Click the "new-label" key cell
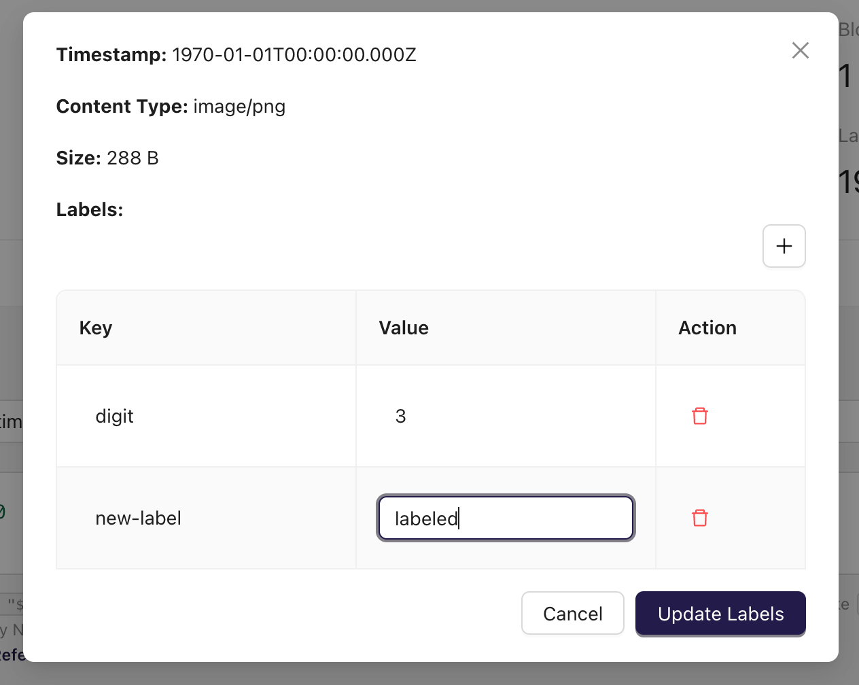Viewport: 859px width, 685px height. tap(138, 518)
